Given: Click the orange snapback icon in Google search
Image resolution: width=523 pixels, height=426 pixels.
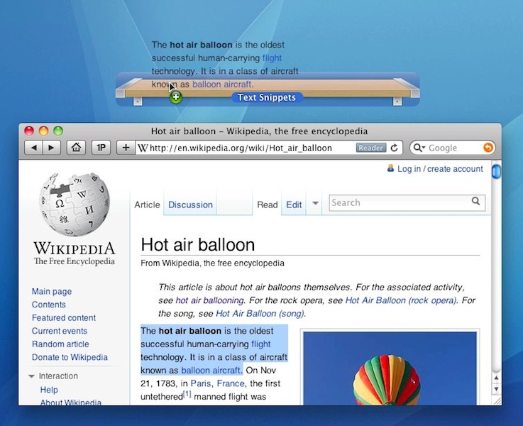Looking at the screenshot, I should pyautogui.click(x=488, y=148).
